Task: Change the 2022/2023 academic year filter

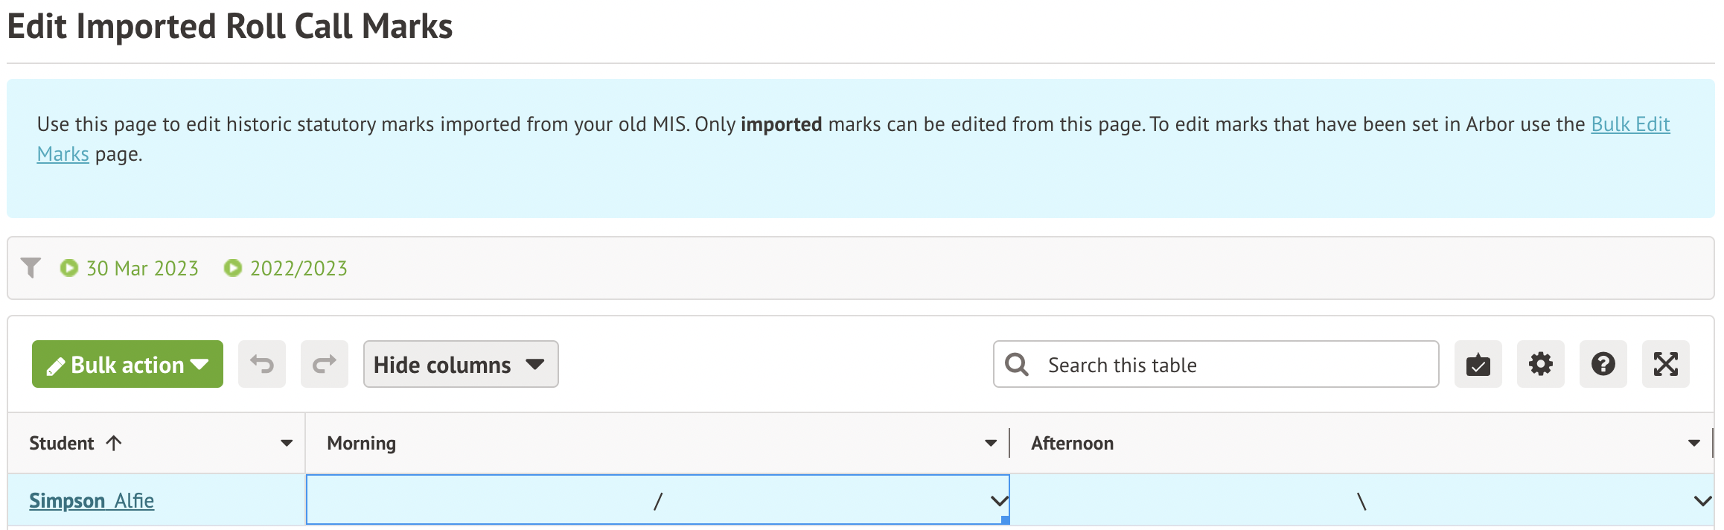Action: (x=298, y=268)
